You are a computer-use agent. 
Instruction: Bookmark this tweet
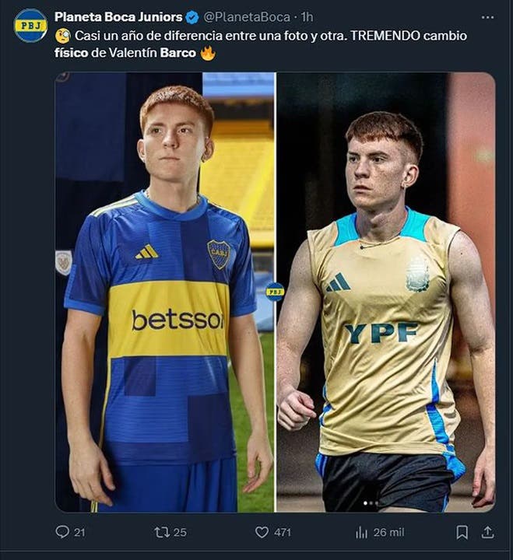462,532
